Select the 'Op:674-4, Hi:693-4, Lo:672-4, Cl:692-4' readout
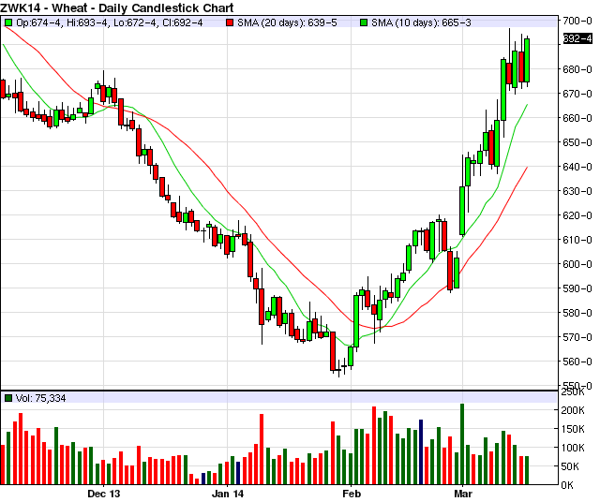Viewport: 600px width, 502px height. 110,22
